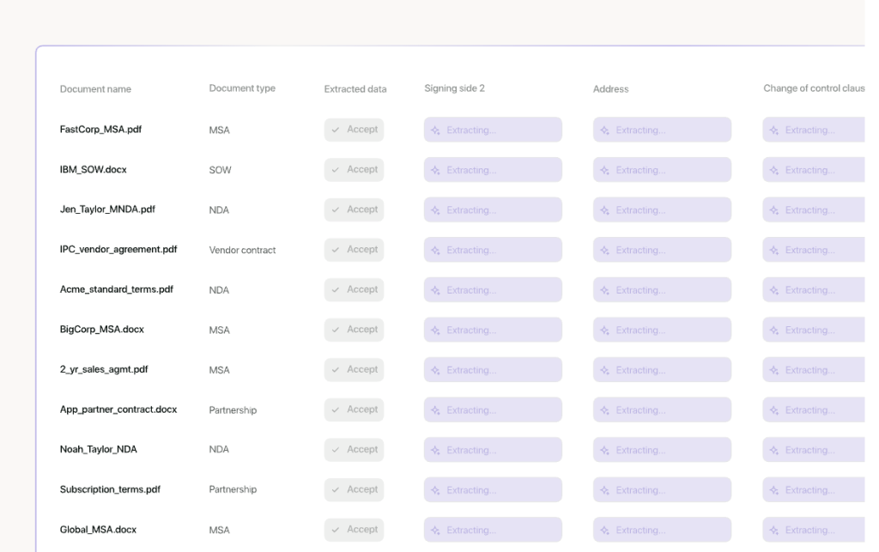Click the sparkle icon in IBM_SOW.docx's Signing side 2 cell
This screenshot has height=552, width=879.
(435, 171)
